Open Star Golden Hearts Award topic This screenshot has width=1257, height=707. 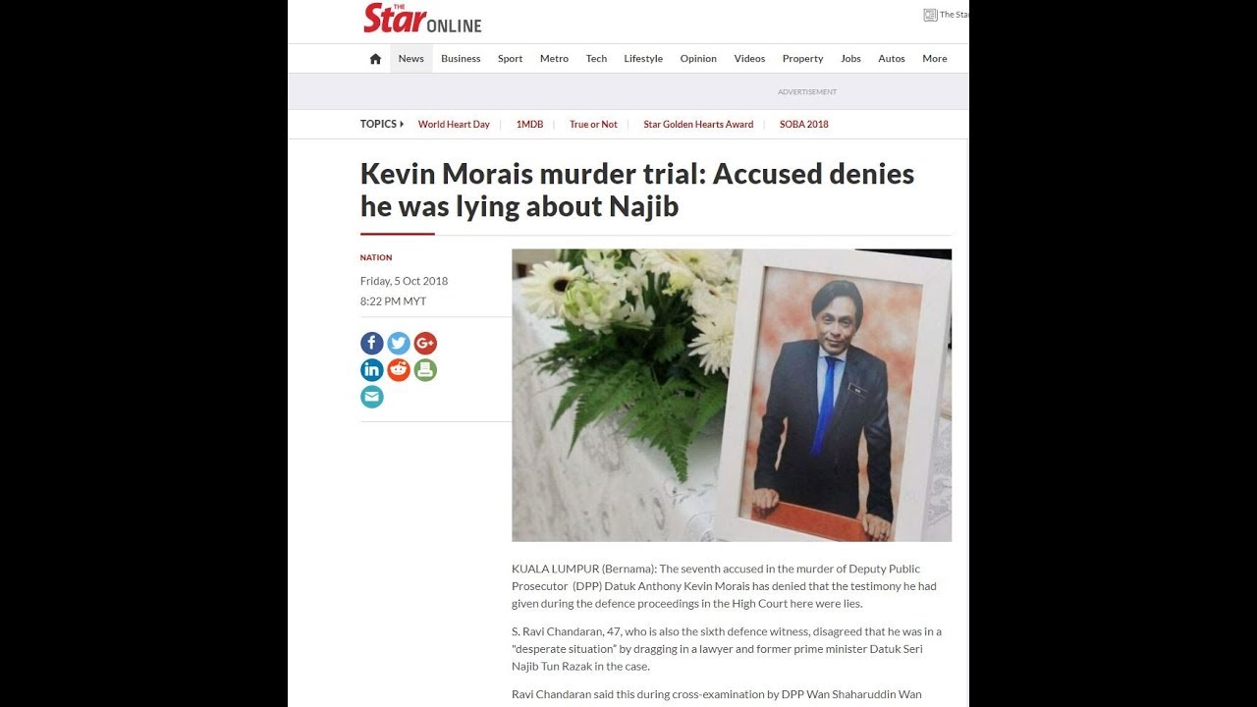698,125
